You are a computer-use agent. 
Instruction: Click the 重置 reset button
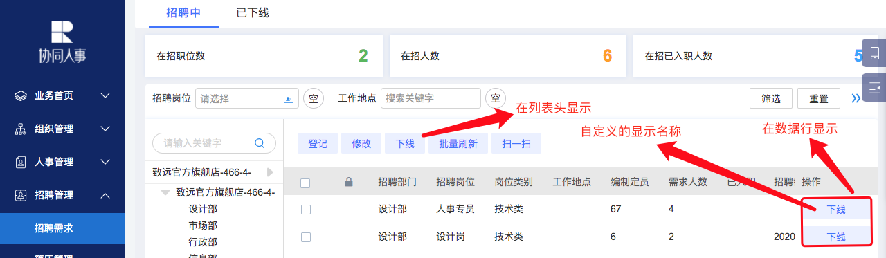[819, 99]
